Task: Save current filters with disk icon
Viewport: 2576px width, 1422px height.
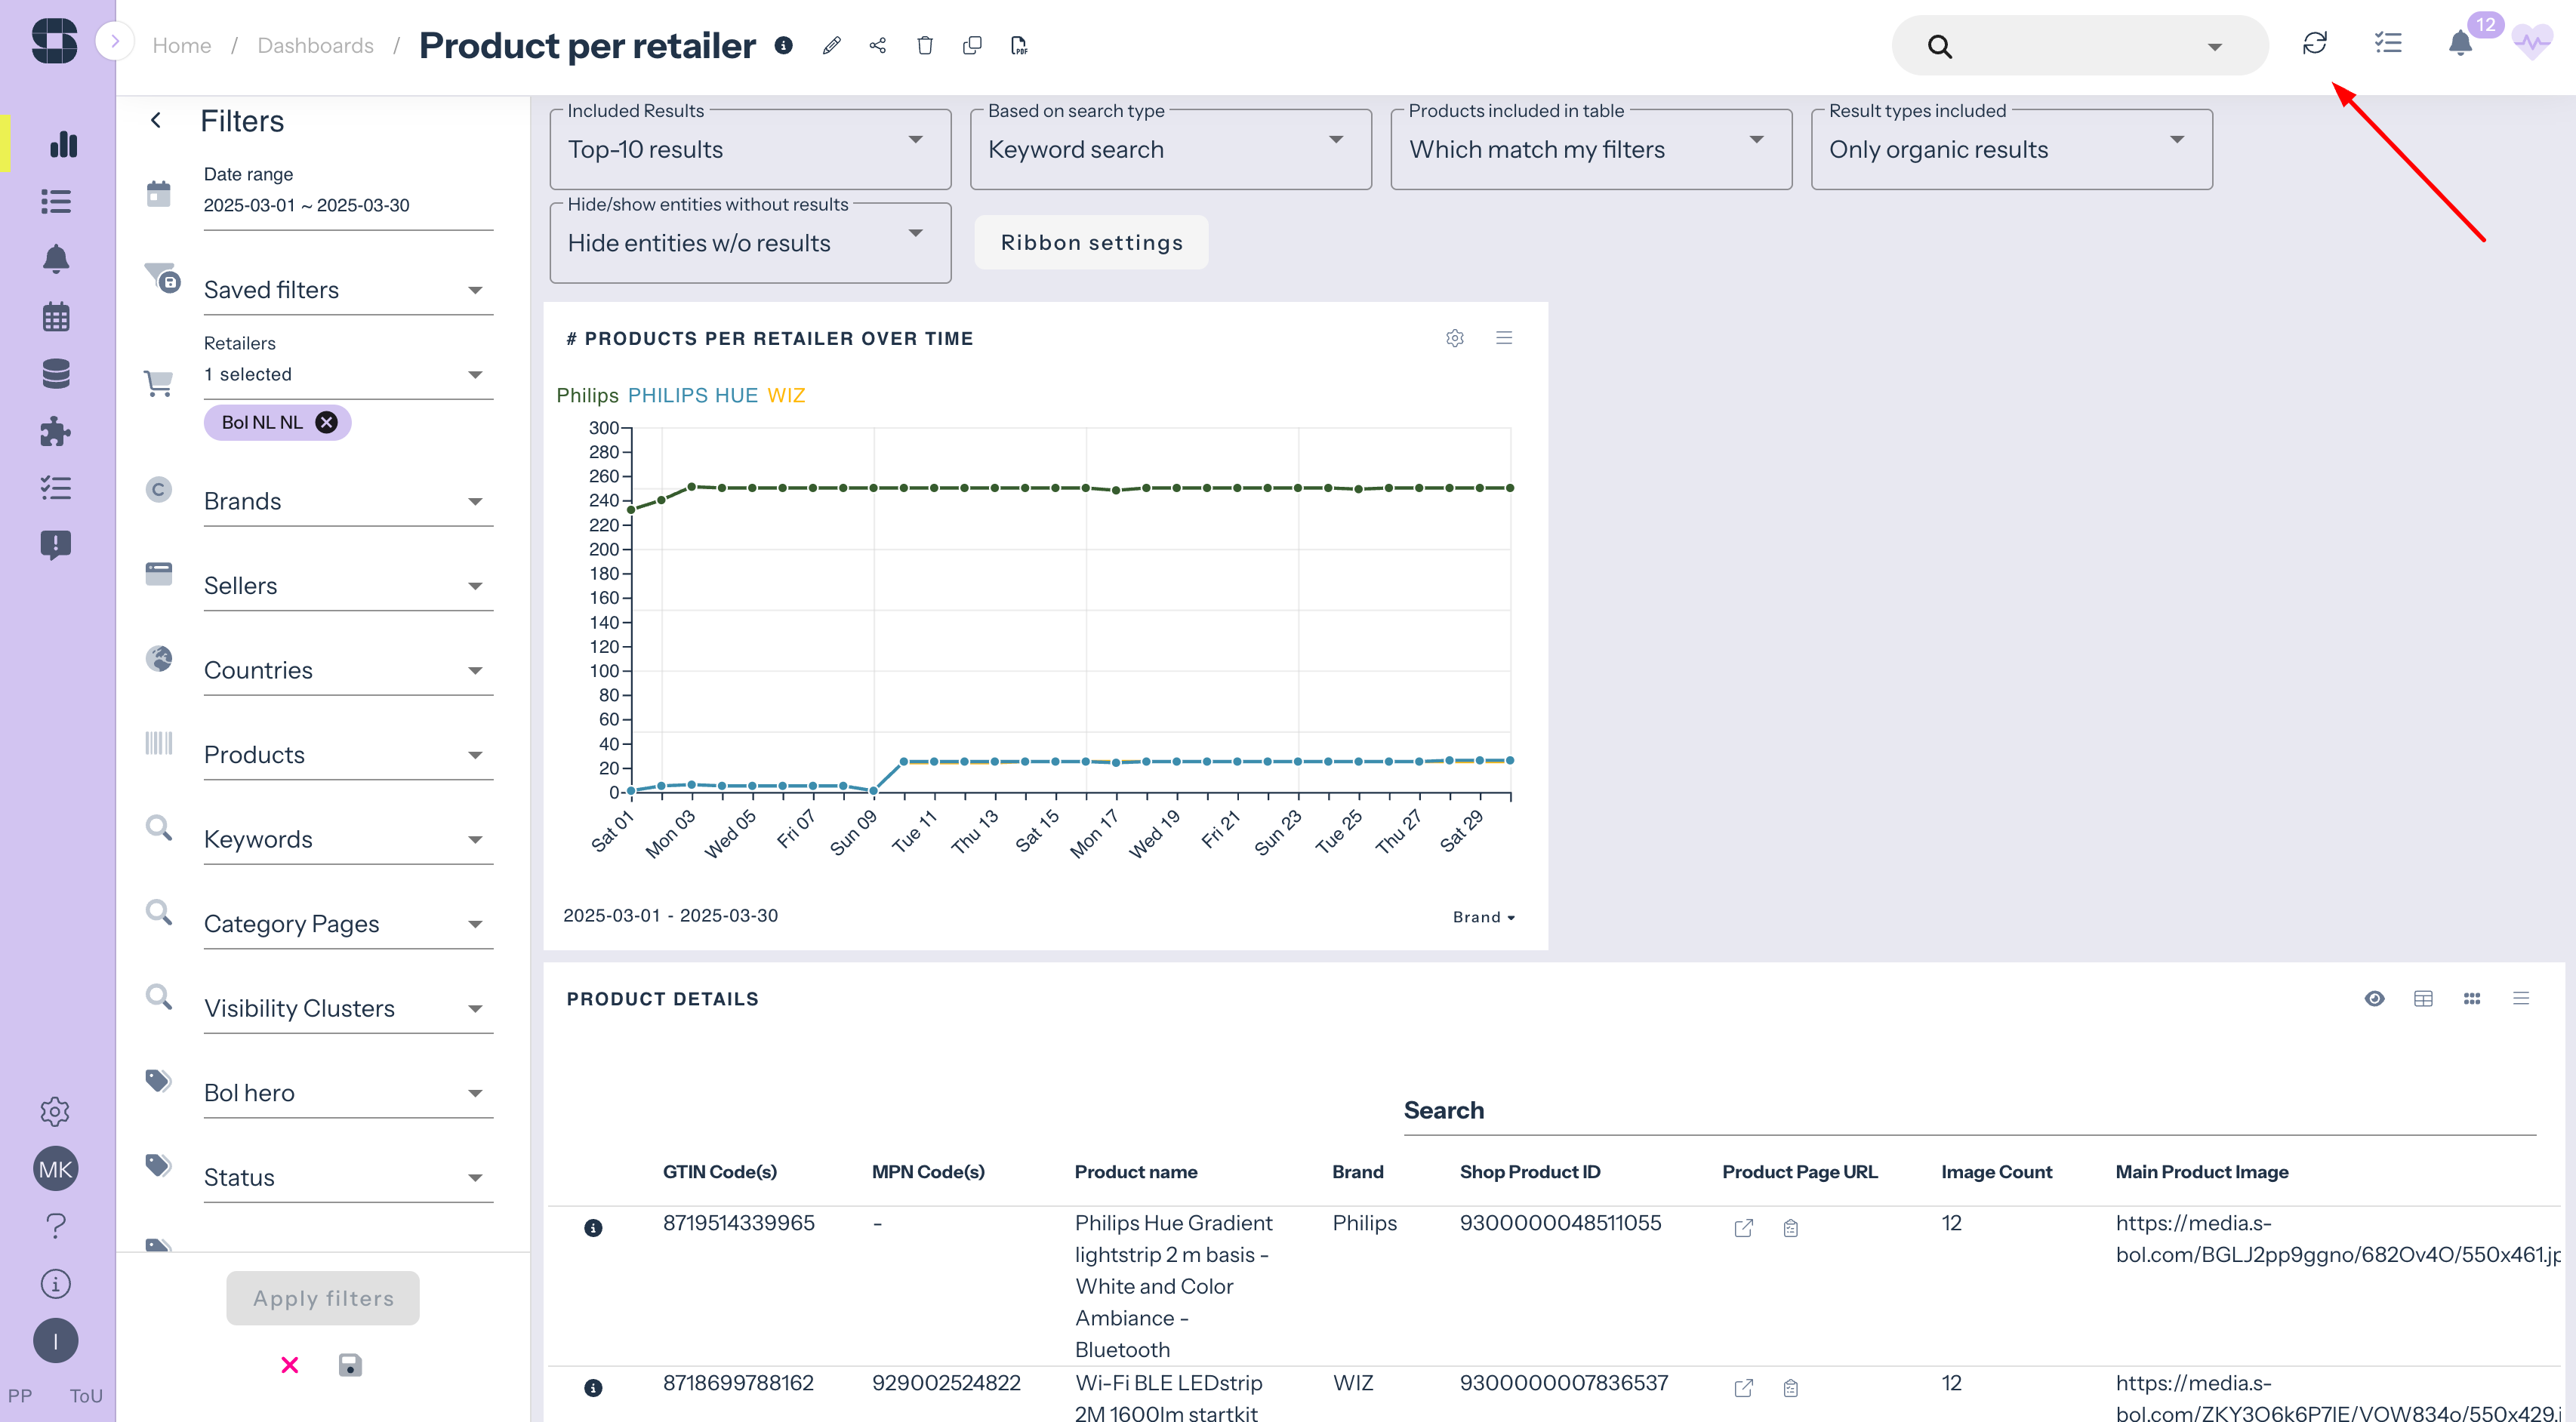Action: pyautogui.click(x=350, y=1365)
